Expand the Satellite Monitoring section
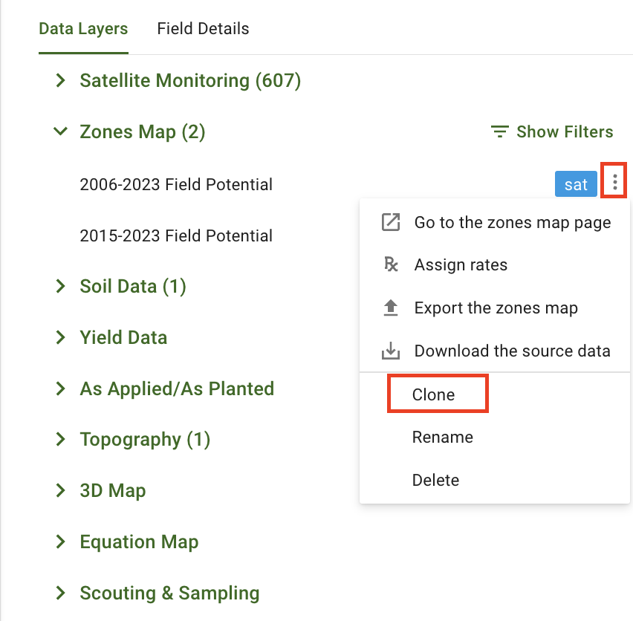Image resolution: width=633 pixels, height=621 pixels. click(61, 80)
